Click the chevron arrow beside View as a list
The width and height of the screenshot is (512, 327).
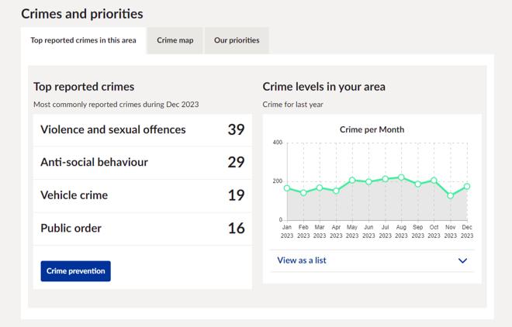click(463, 261)
